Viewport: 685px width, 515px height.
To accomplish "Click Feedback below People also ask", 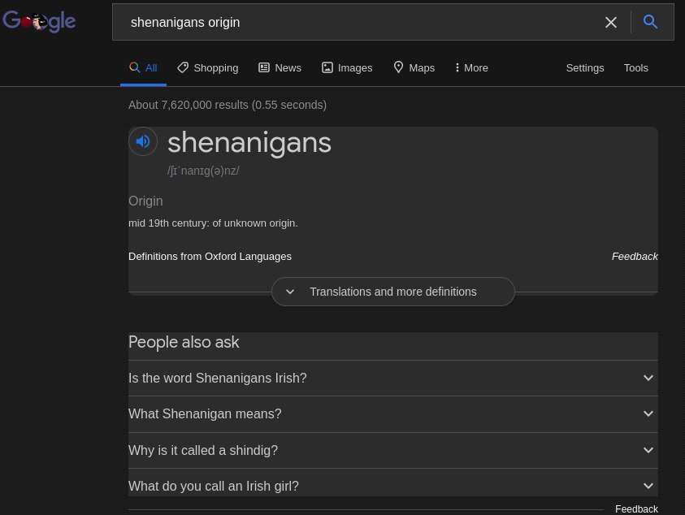I will point(636,509).
